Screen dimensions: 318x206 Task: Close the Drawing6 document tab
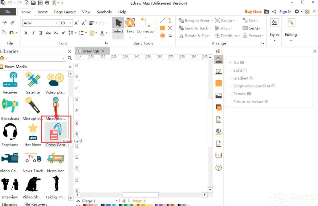point(103,51)
